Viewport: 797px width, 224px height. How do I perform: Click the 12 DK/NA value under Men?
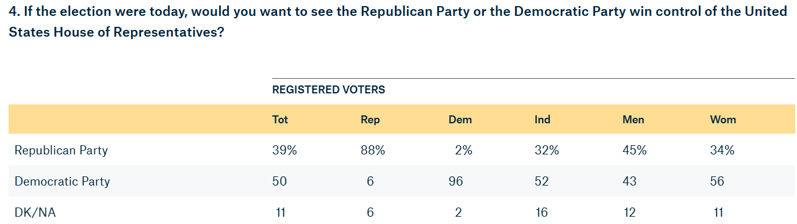629,212
